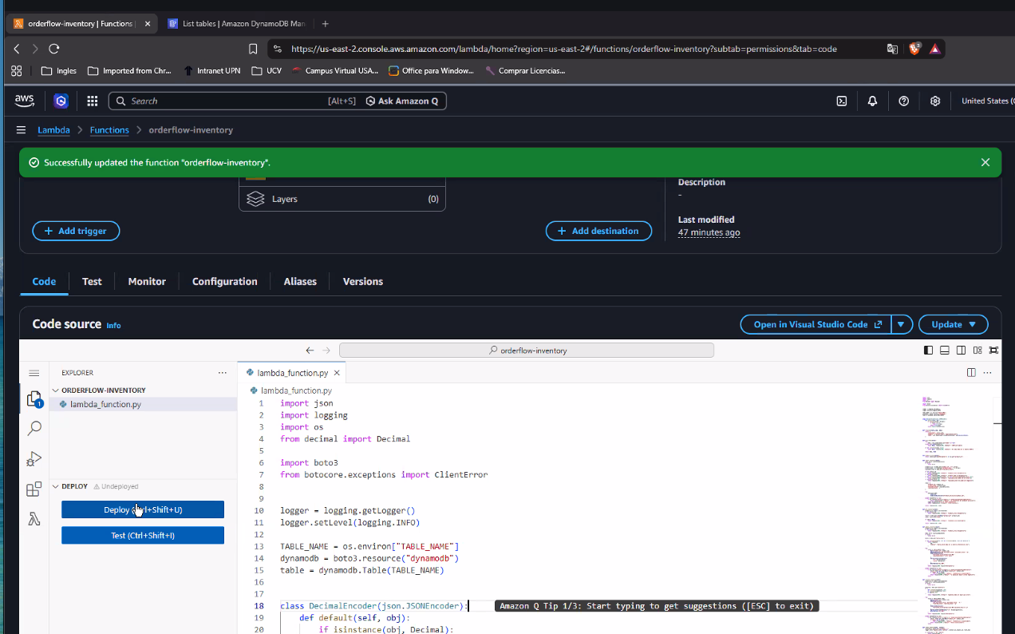Switch to the Versions tab
This screenshot has height=634, width=1015.
pyautogui.click(x=363, y=282)
